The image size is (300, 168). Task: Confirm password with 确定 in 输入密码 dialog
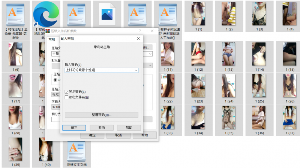point(74,128)
